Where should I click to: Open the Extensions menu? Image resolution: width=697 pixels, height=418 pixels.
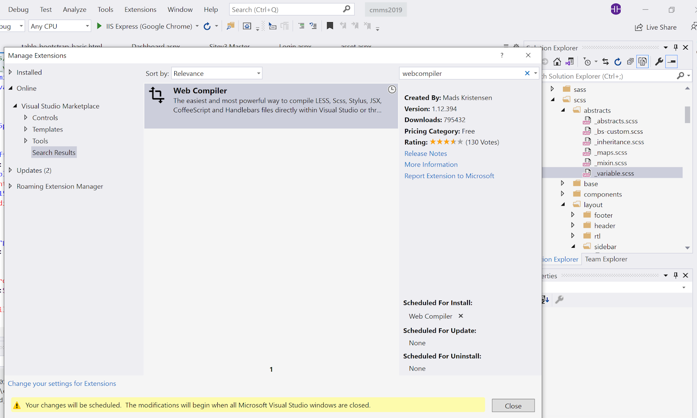pos(140,10)
